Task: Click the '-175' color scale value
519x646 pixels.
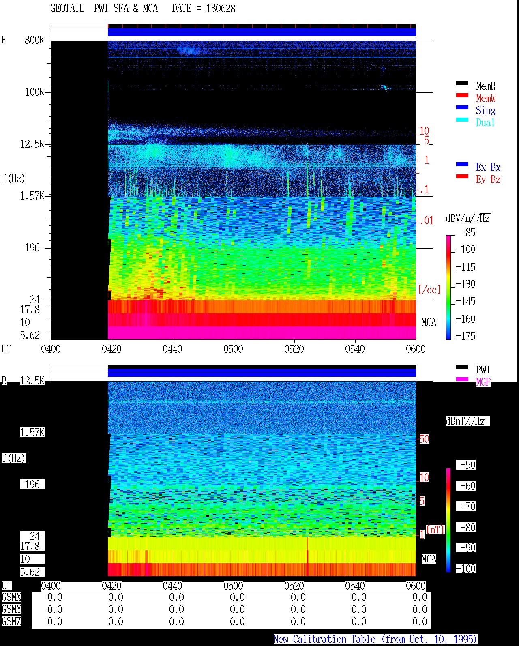Action: (465, 336)
